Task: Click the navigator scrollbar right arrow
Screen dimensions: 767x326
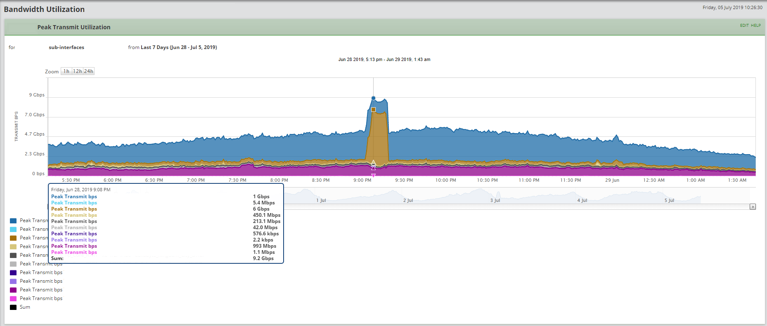Action: coord(753,207)
